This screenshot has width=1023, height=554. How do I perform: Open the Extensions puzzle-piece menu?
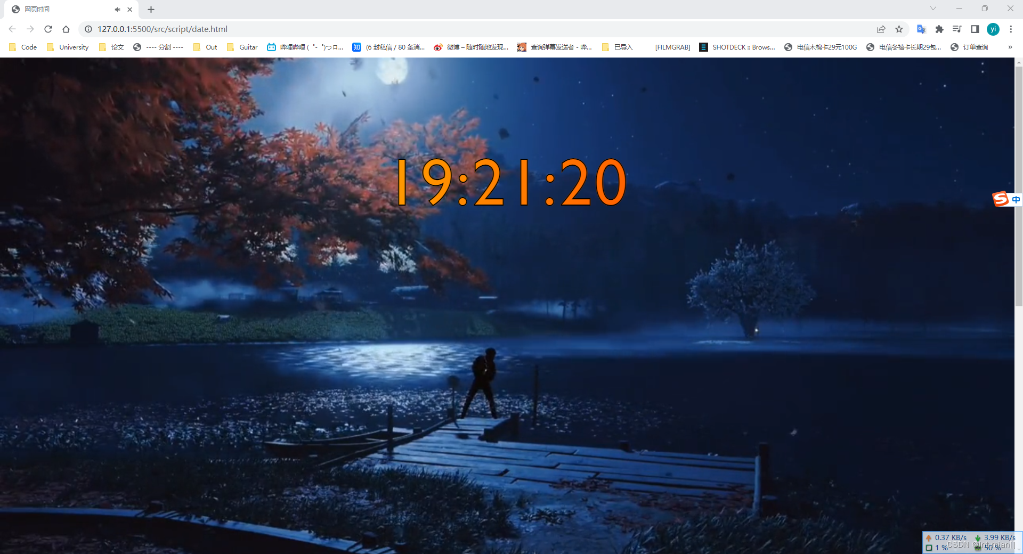(939, 29)
